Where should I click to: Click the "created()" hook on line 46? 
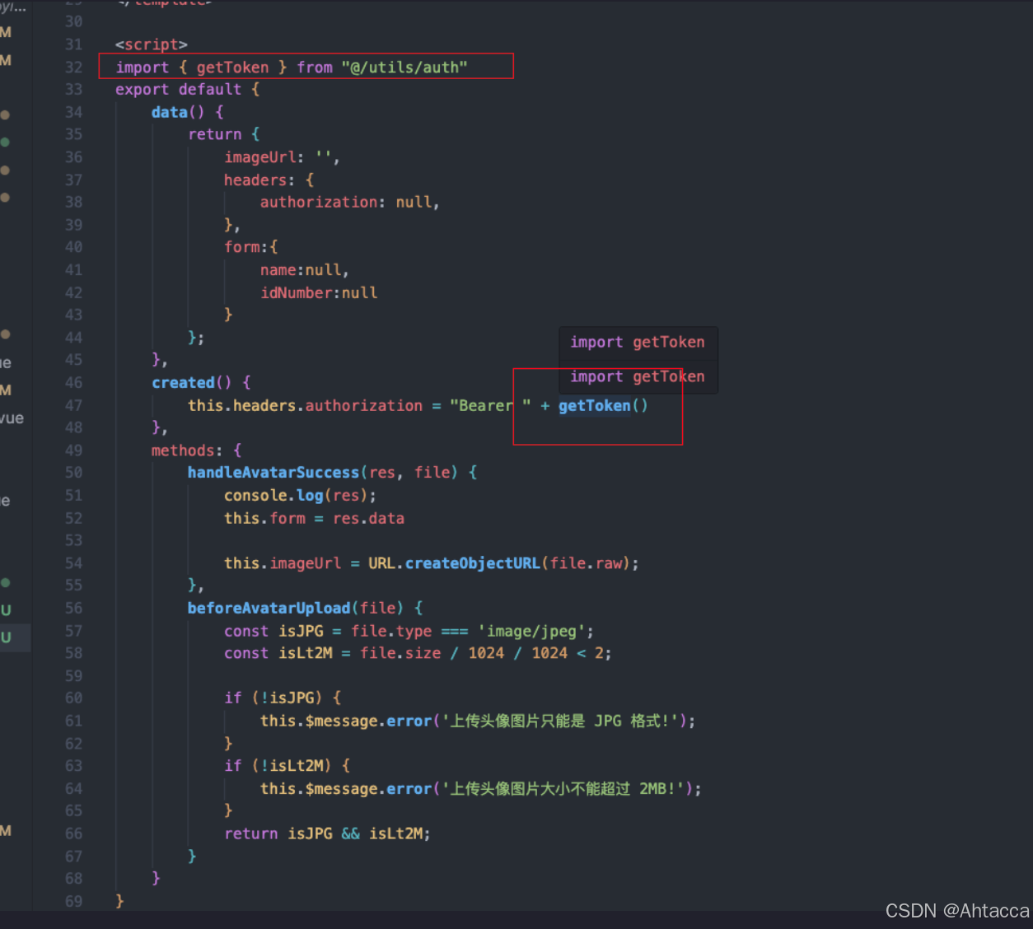coord(192,382)
